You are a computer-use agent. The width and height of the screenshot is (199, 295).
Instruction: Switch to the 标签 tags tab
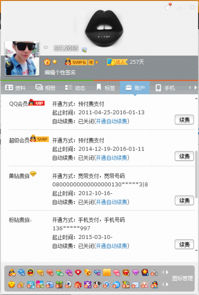click(106, 88)
